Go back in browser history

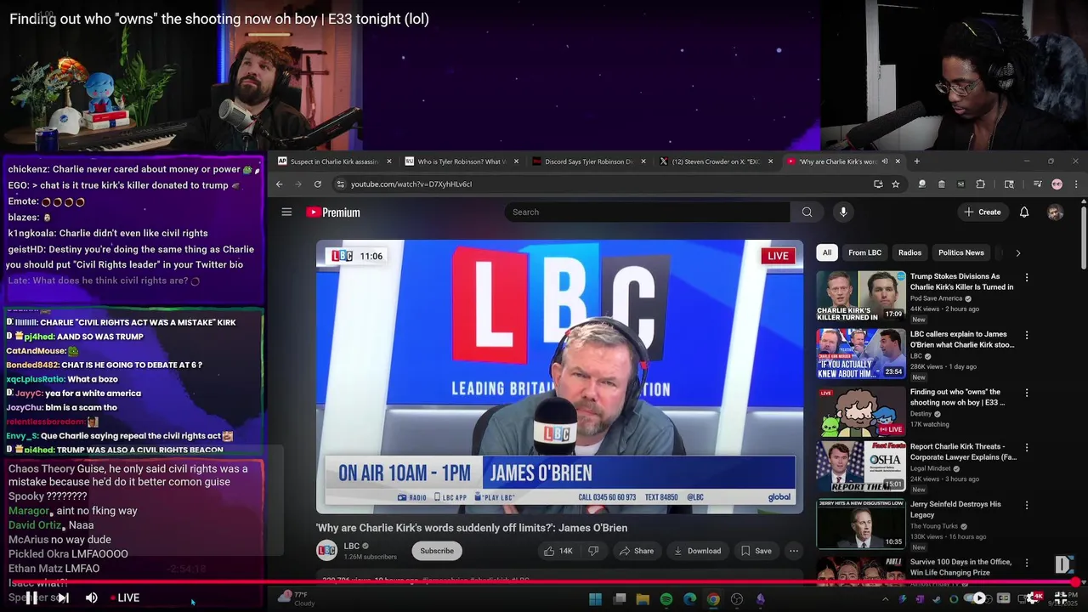coord(279,184)
